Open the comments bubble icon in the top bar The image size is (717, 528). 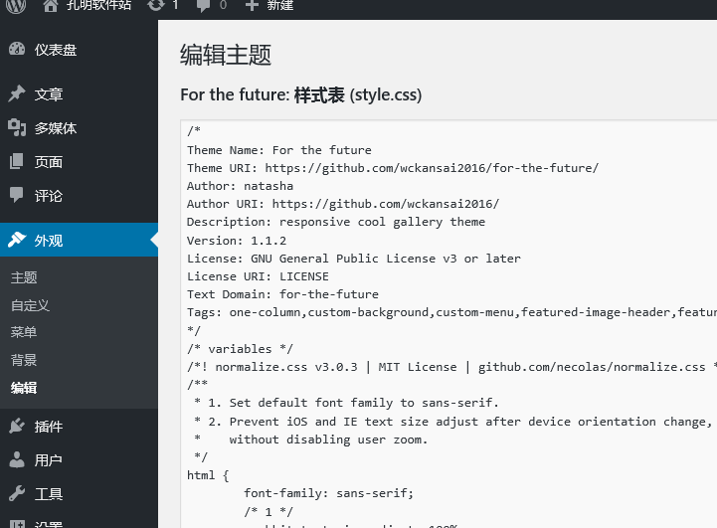click(x=204, y=5)
